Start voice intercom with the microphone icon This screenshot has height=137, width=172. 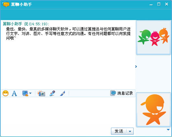[x=52, y=93]
